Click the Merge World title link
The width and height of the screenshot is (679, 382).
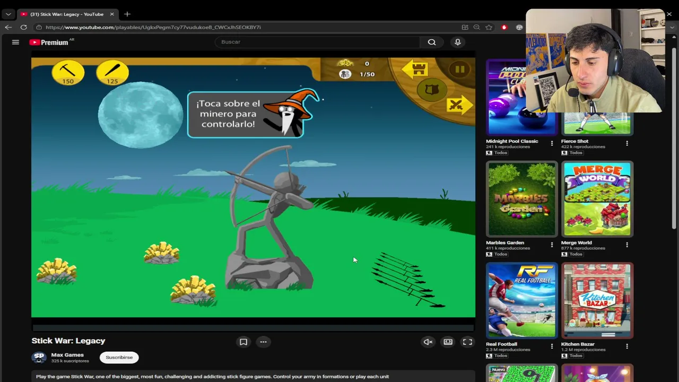(576, 242)
